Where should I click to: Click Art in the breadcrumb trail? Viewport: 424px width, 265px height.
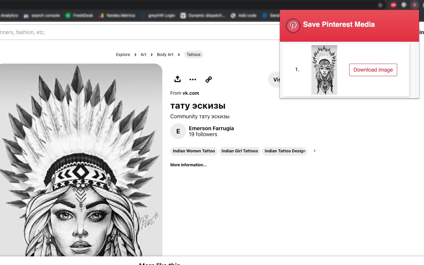pos(143,54)
